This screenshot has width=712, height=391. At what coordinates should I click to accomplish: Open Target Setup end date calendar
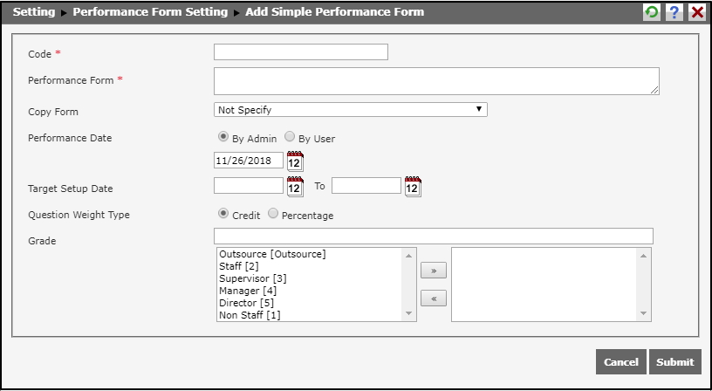[413, 187]
